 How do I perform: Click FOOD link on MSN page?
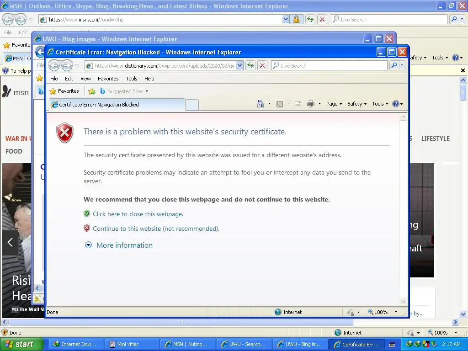[14, 151]
